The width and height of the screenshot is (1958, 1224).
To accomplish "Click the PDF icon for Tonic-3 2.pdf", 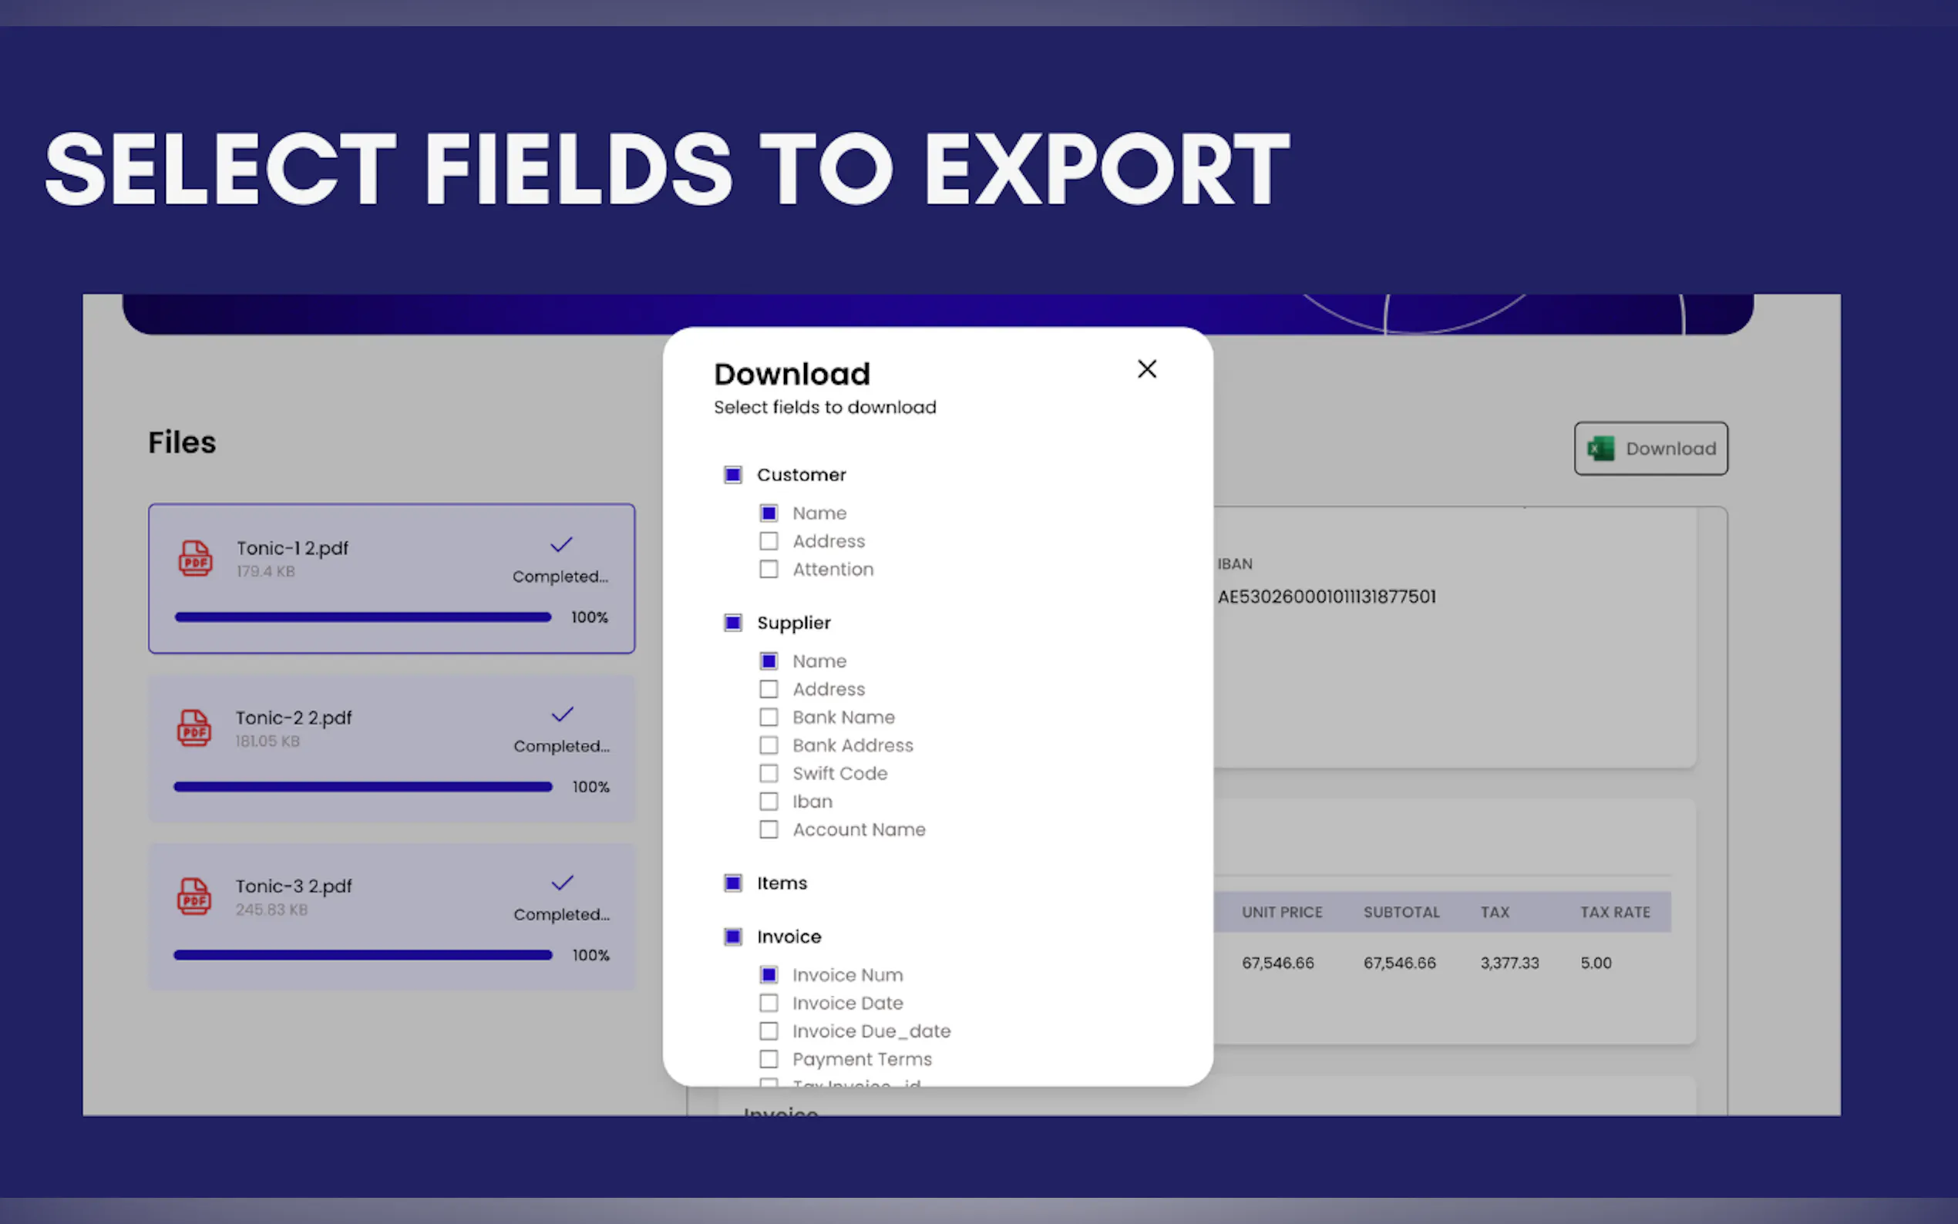I will [194, 896].
